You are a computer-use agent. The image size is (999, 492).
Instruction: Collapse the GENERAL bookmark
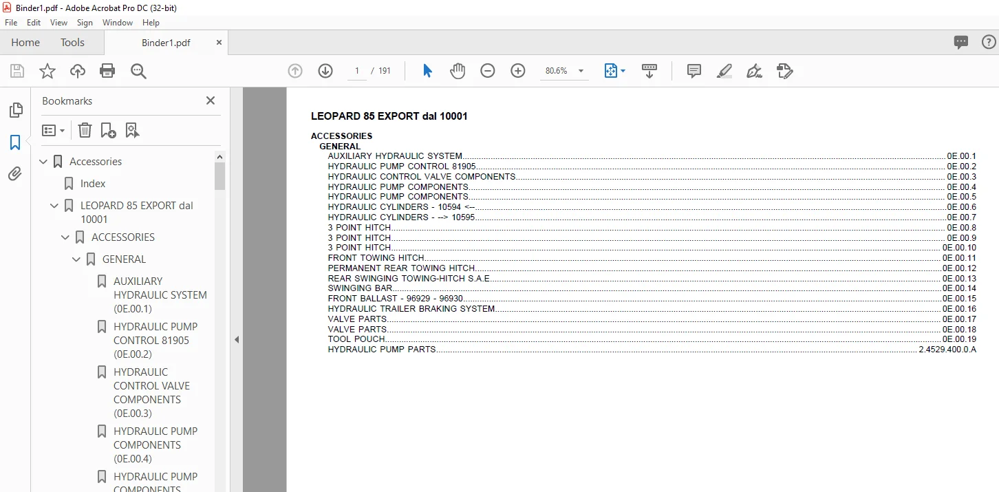click(76, 259)
